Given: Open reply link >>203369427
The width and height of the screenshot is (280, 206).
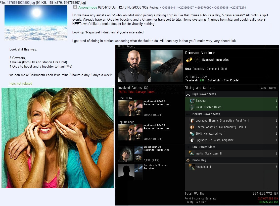Looking at the screenshot, I should click(x=185, y=8).
